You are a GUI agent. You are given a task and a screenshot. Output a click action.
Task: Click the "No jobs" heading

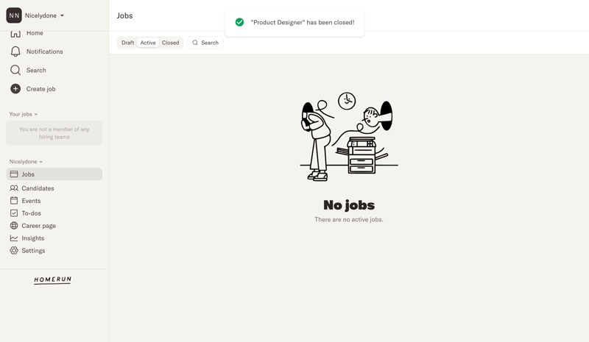click(x=349, y=205)
